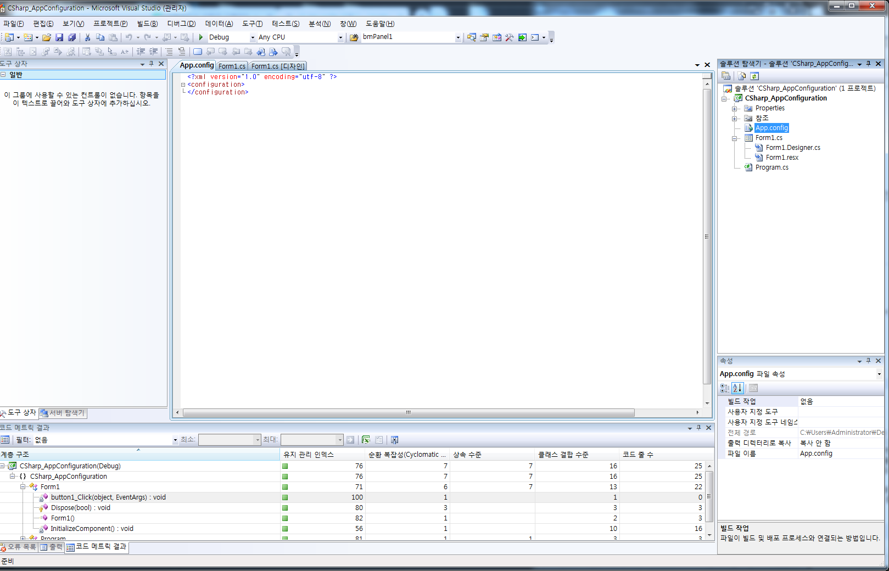Open Solution Explorer from the standard toolbar icon

472,37
